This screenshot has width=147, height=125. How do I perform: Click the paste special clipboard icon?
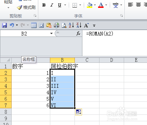tap(49, 25)
